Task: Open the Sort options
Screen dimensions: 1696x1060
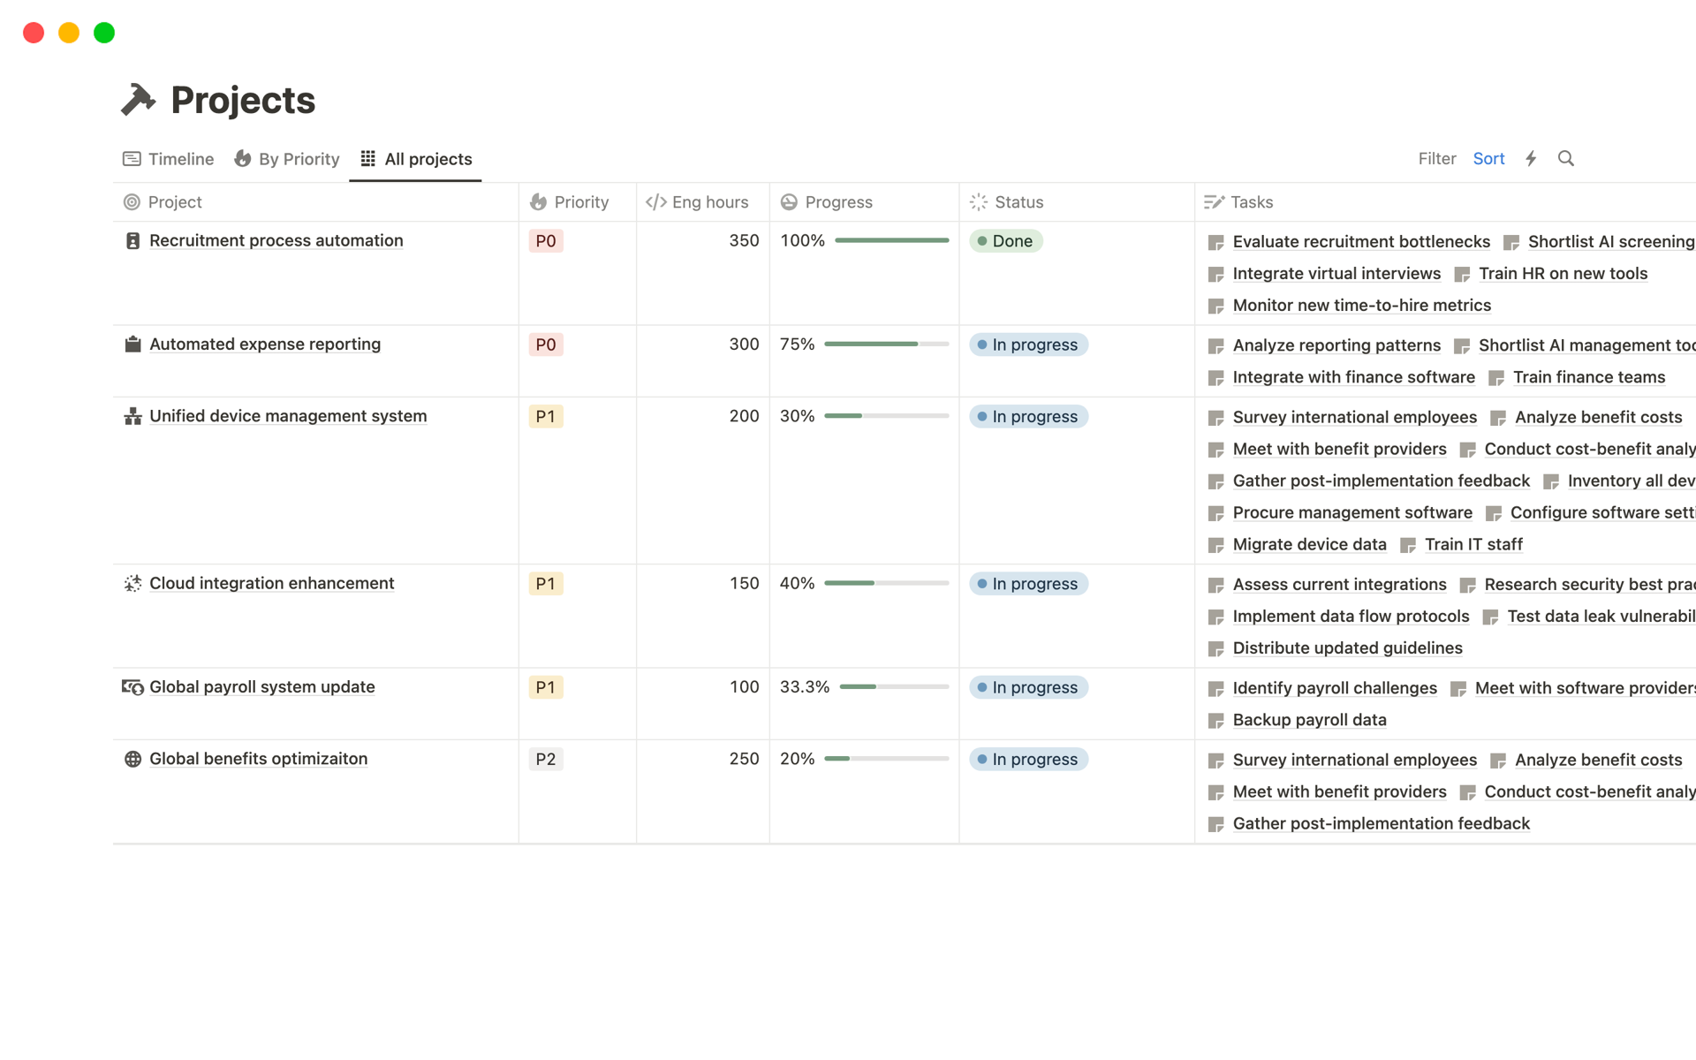Action: [x=1488, y=158]
